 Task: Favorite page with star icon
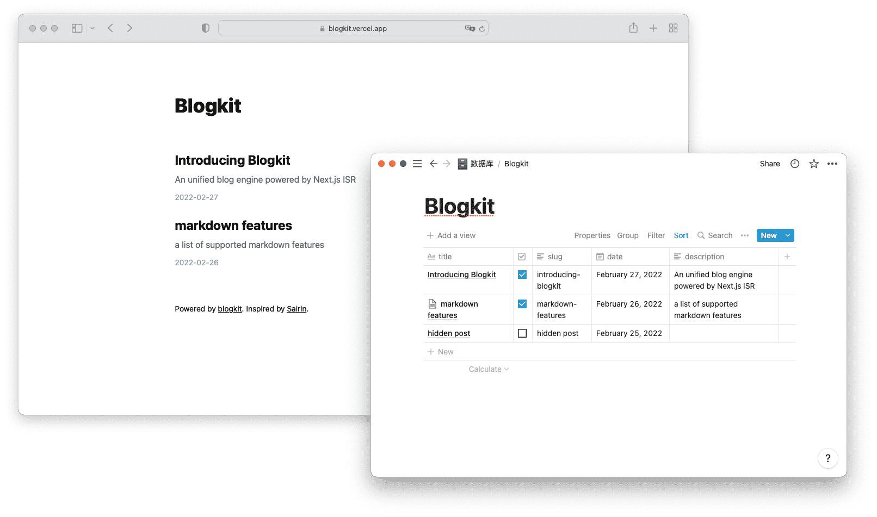pos(814,164)
